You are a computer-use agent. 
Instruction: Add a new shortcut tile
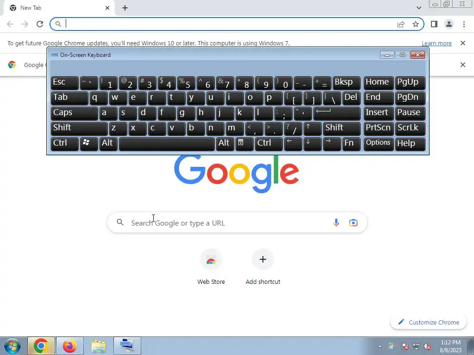[x=263, y=267]
